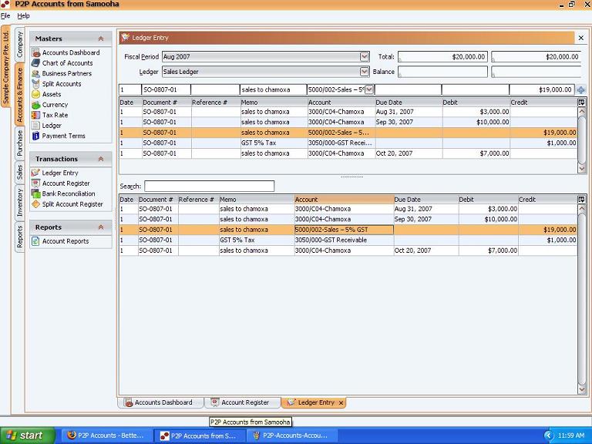Click the memo entry field sales to chamoxa
The width and height of the screenshot is (592, 444).
pos(273,90)
